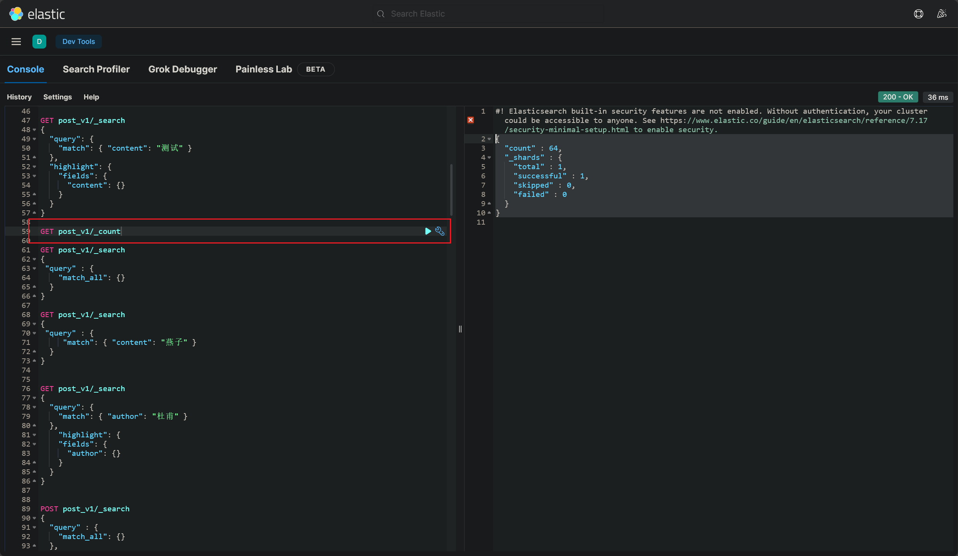Viewport: 958px width, 556px height.
Task: Collapse the block at editor line 48
Action: pyautogui.click(x=34, y=130)
